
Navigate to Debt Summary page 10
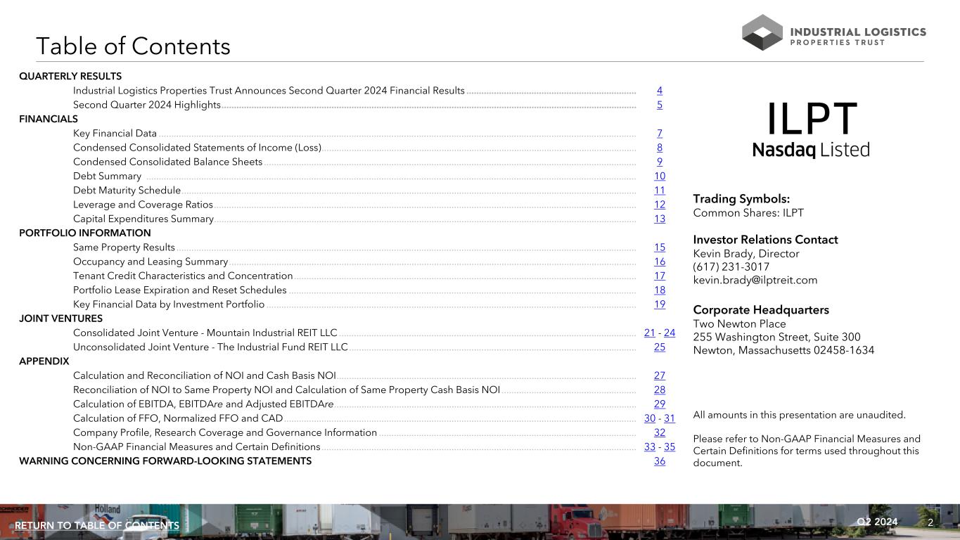pyautogui.click(x=659, y=176)
